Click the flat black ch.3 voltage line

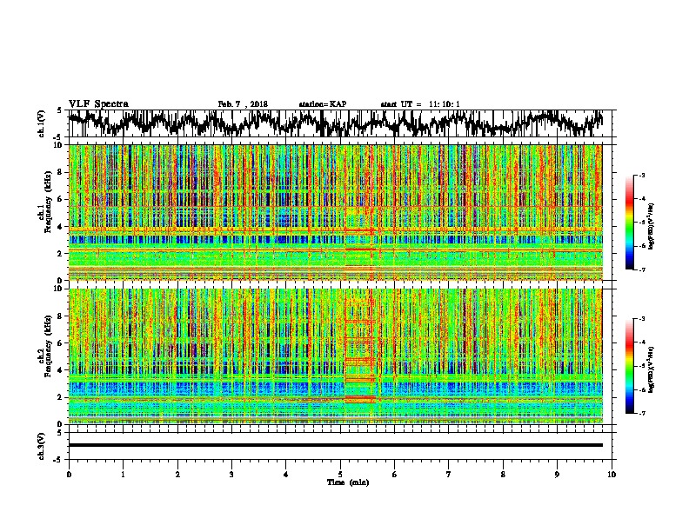point(335,445)
